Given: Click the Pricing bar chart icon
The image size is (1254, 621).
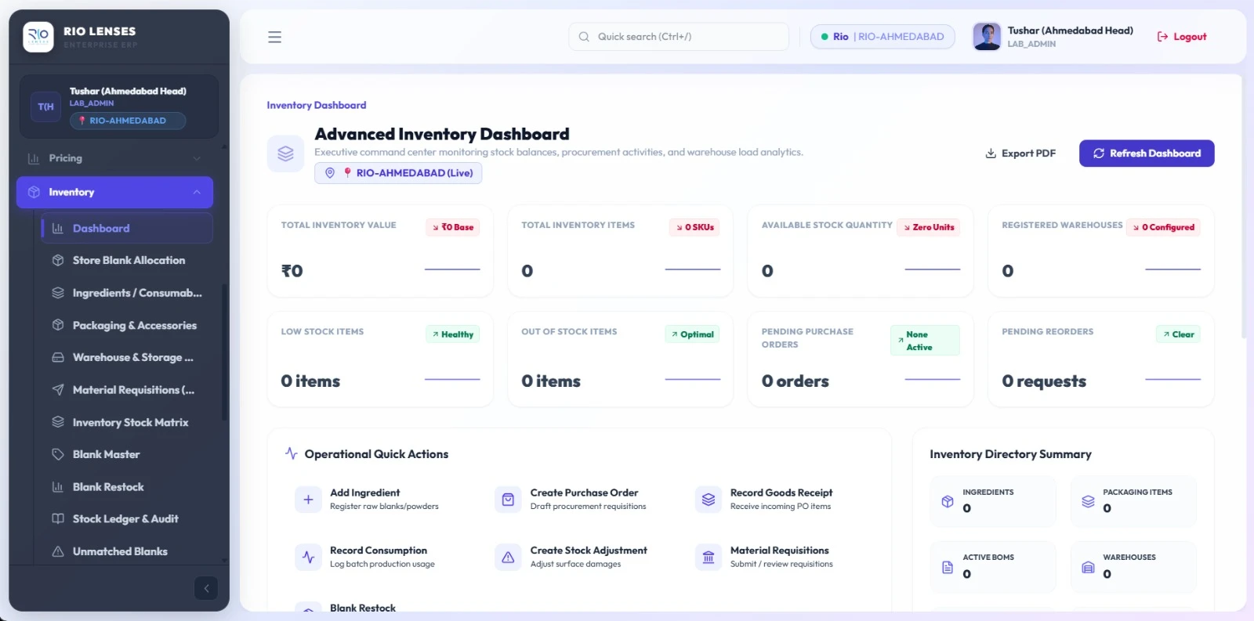Looking at the screenshot, I should 34,158.
